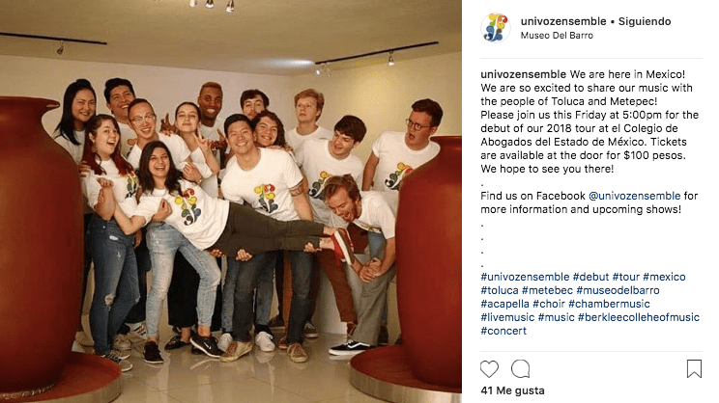Save post with the bookmark icon
719x403 pixels.
[694, 368]
